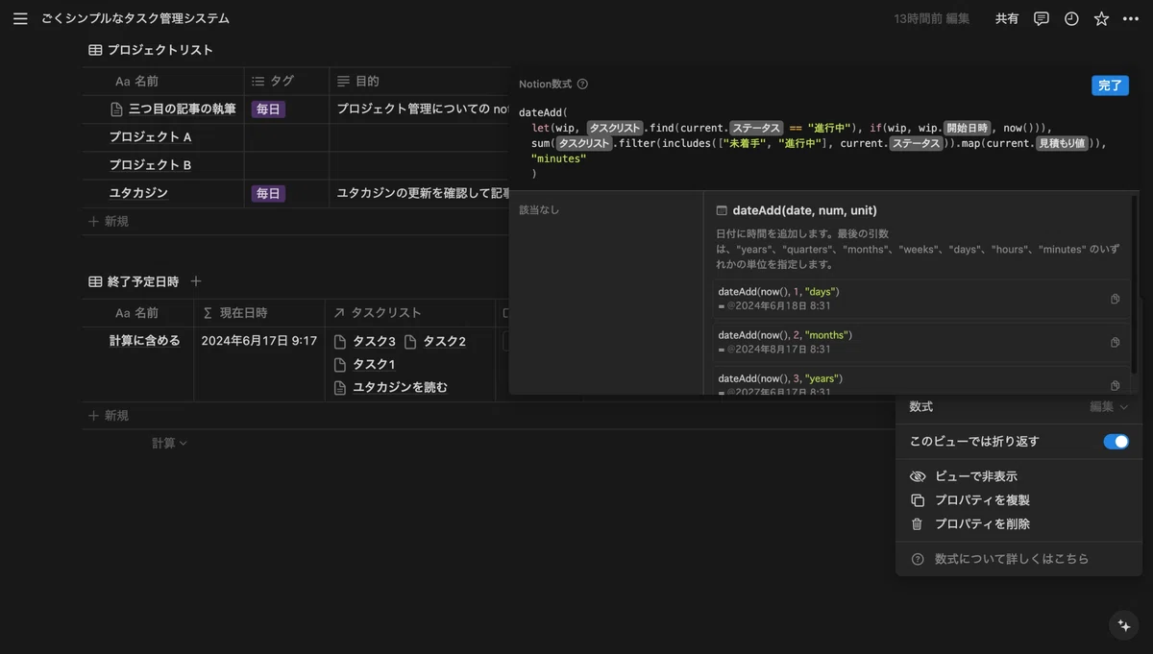1153x654 pixels.
Task: Click 毎日 tag in 三つ目の記事の執筆 row
Action: 268,109
